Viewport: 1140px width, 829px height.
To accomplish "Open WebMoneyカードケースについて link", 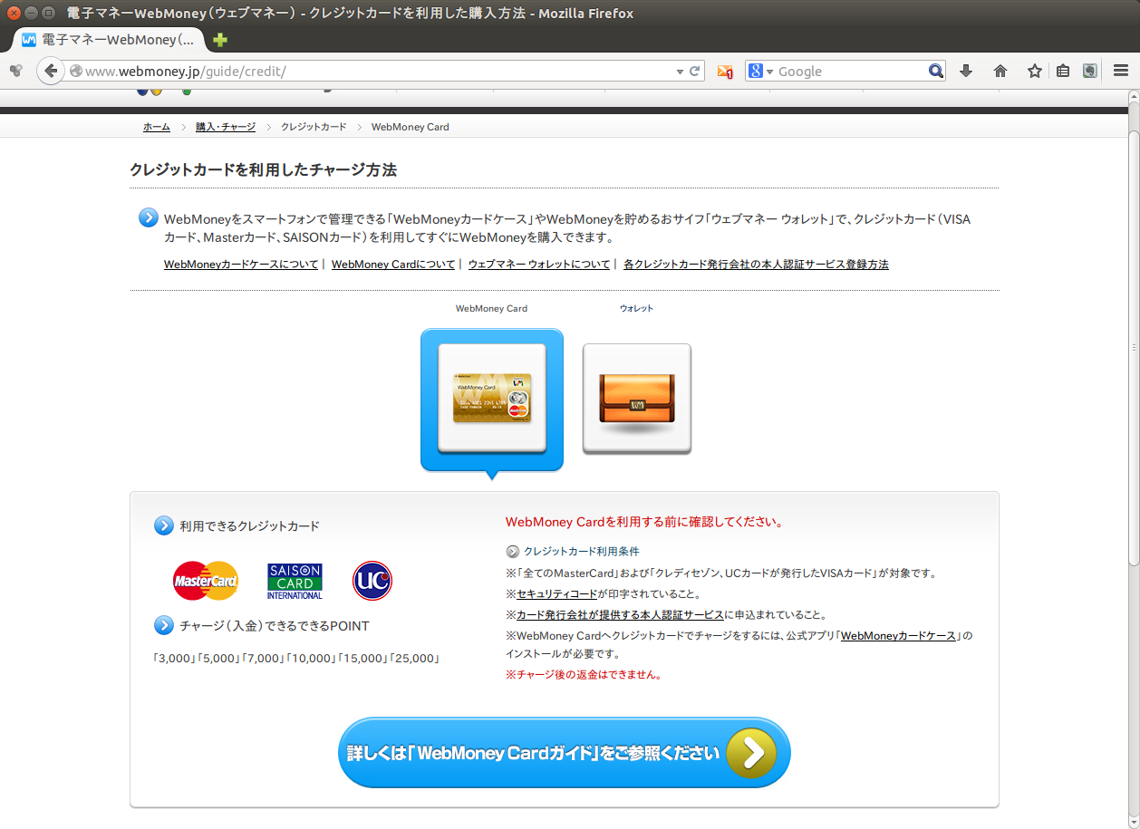I will [241, 265].
